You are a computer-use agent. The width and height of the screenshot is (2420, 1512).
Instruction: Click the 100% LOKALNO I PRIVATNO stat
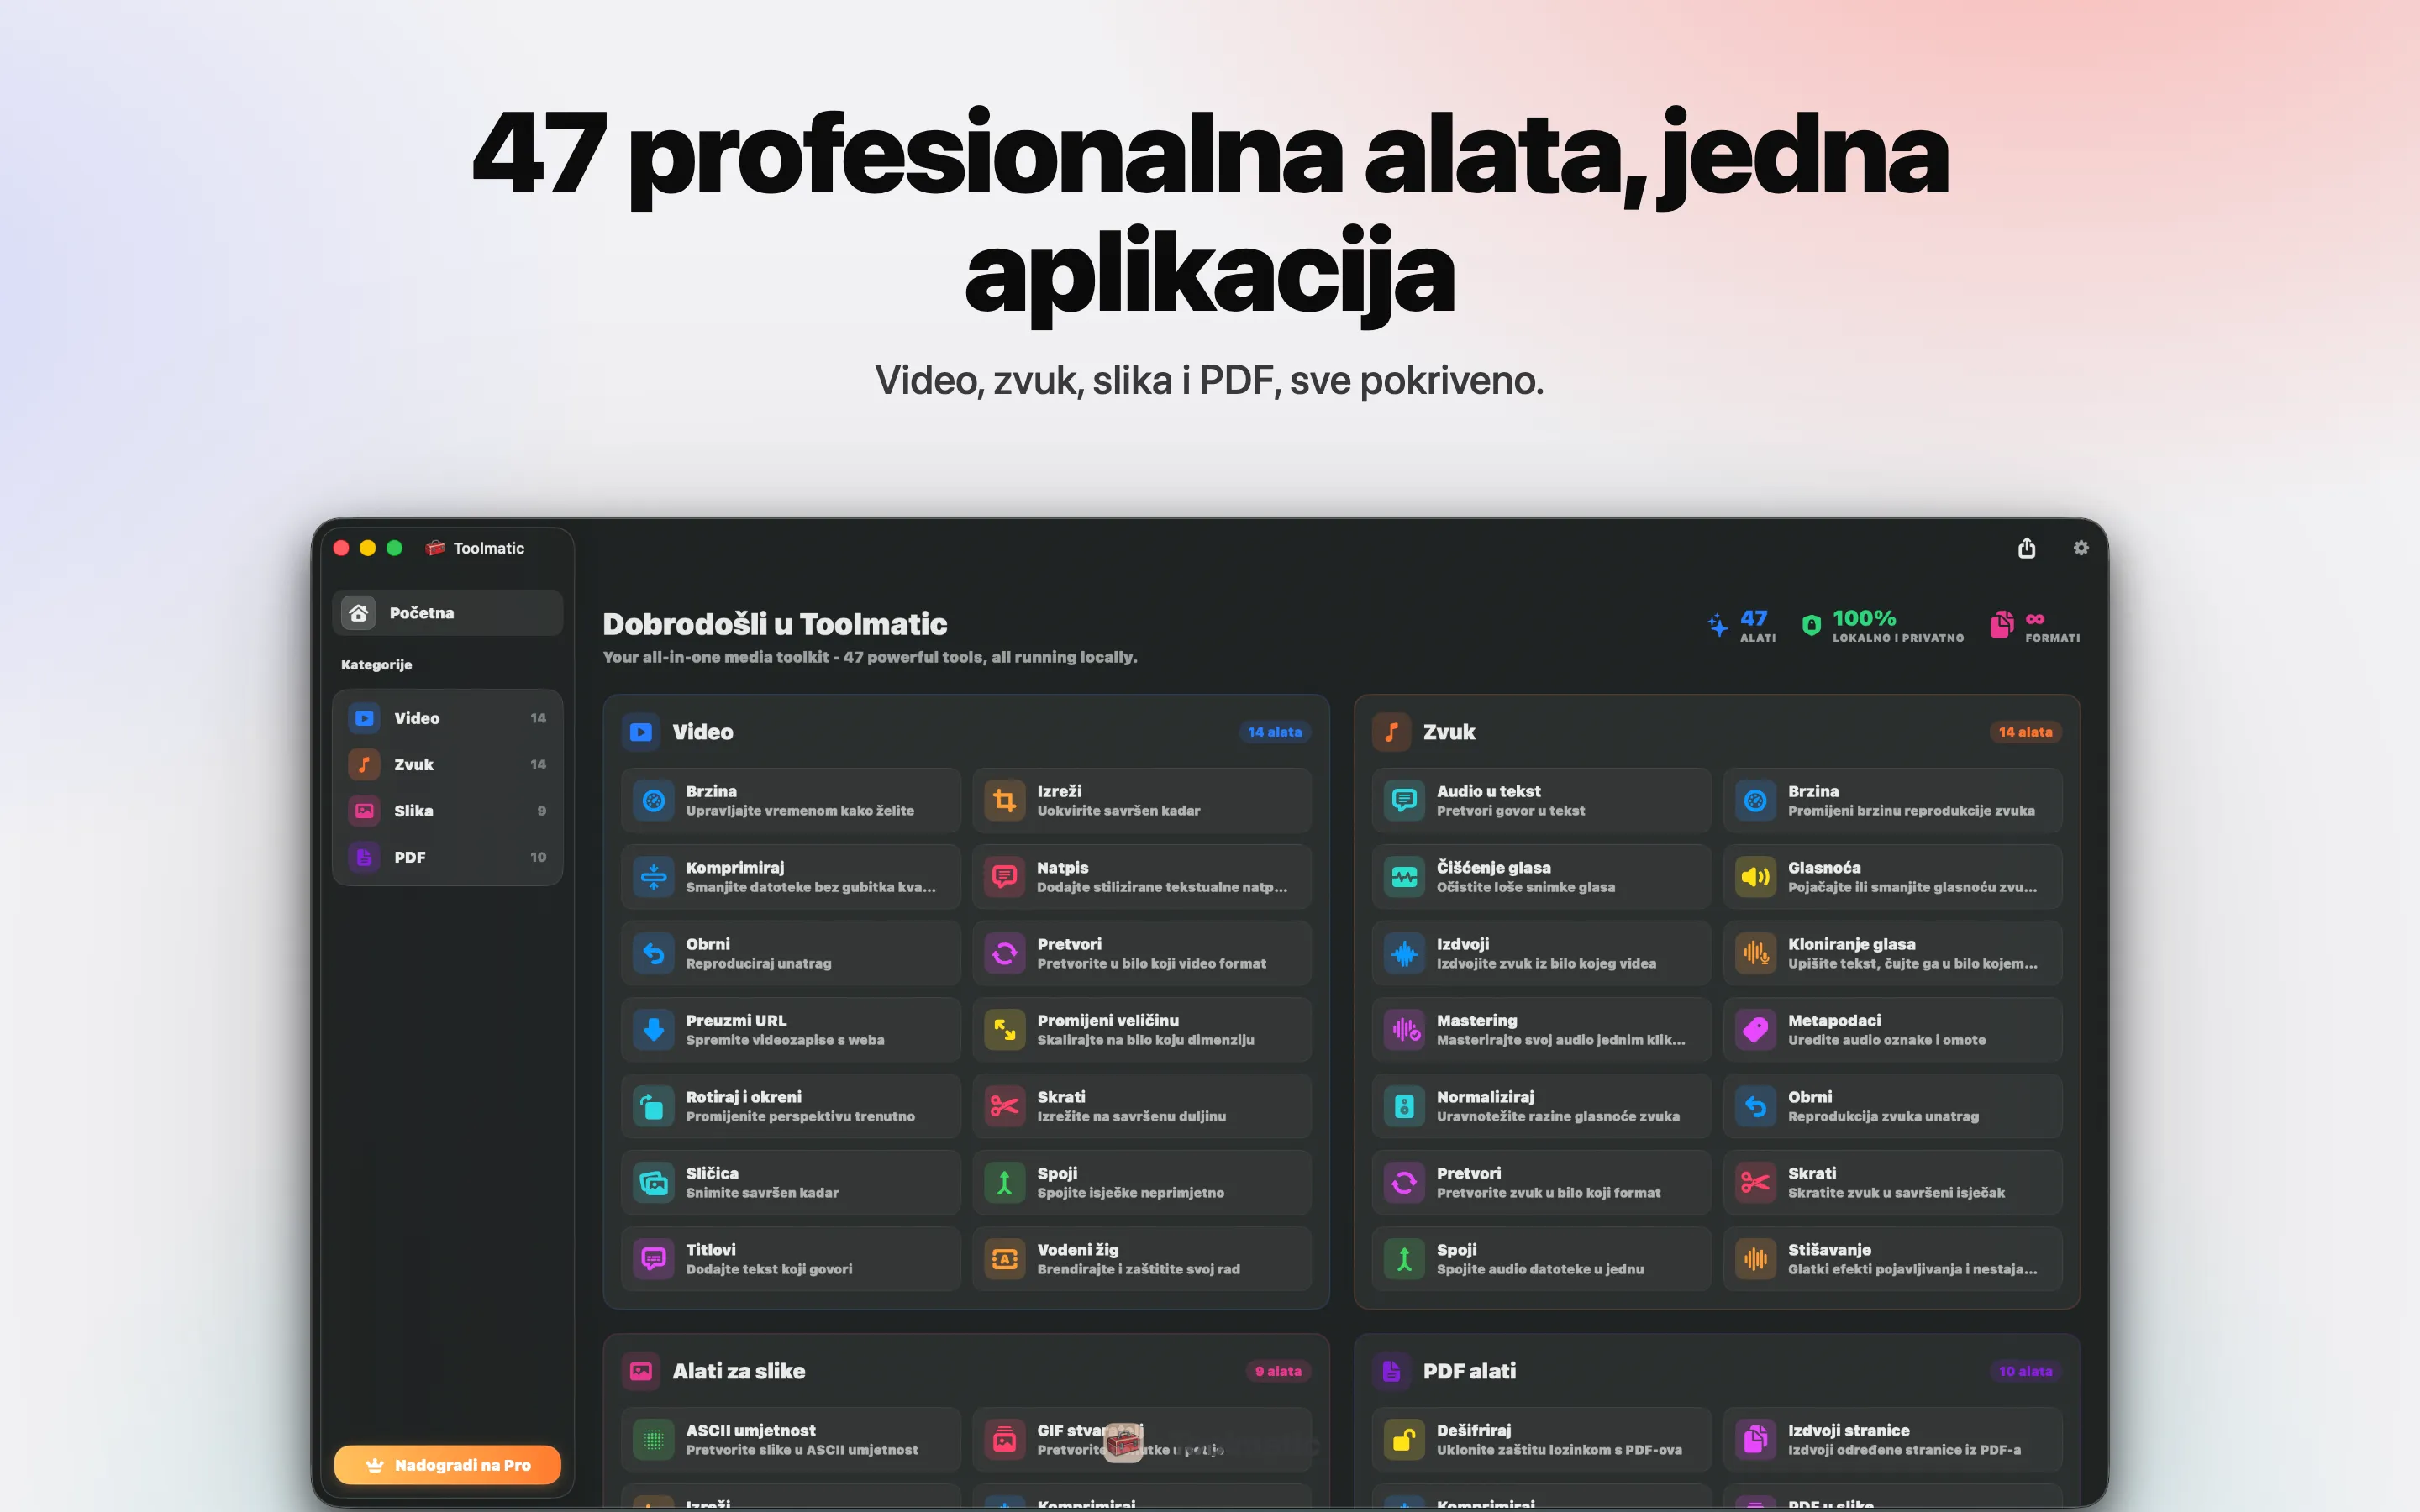[1882, 626]
